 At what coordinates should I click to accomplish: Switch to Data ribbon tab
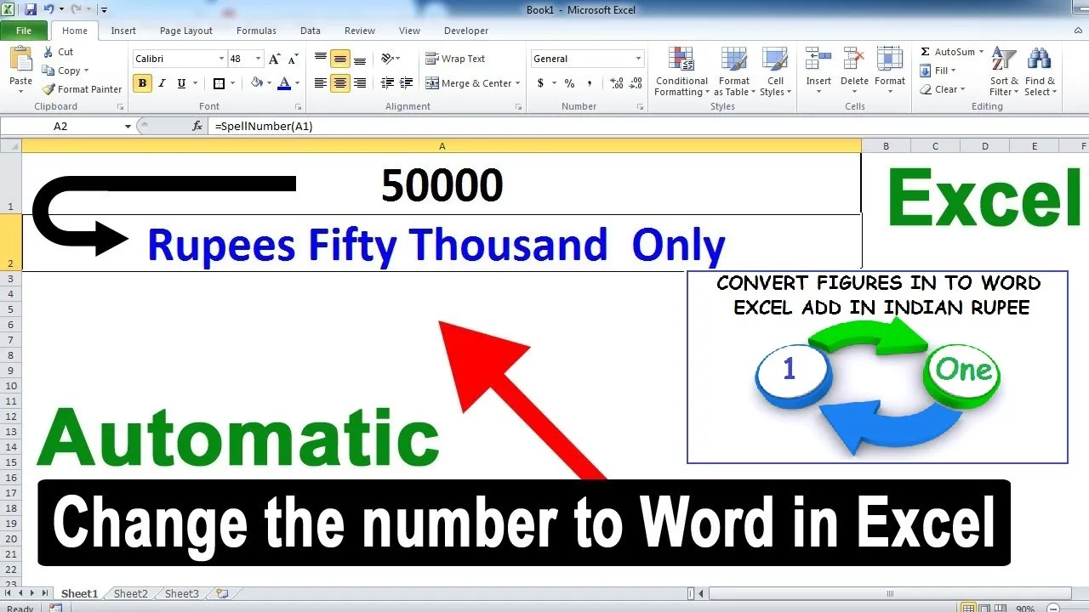coord(311,31)
